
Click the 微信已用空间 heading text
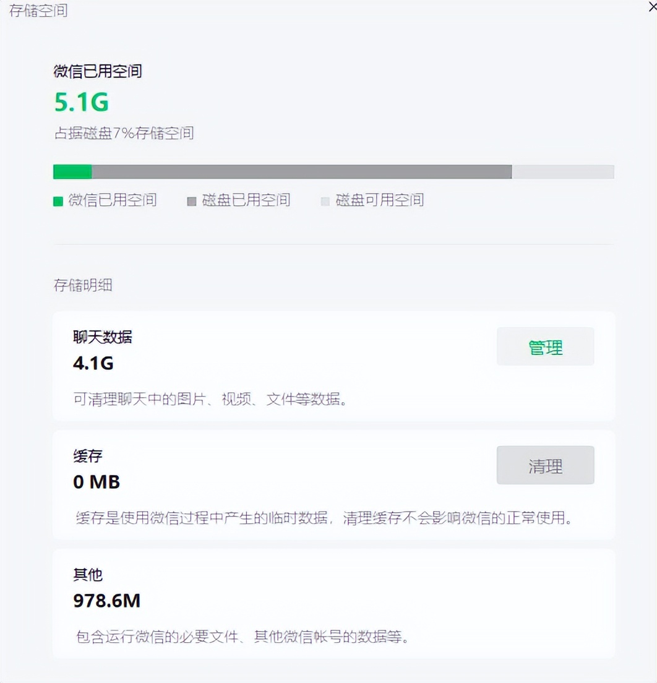coord(98,71)
